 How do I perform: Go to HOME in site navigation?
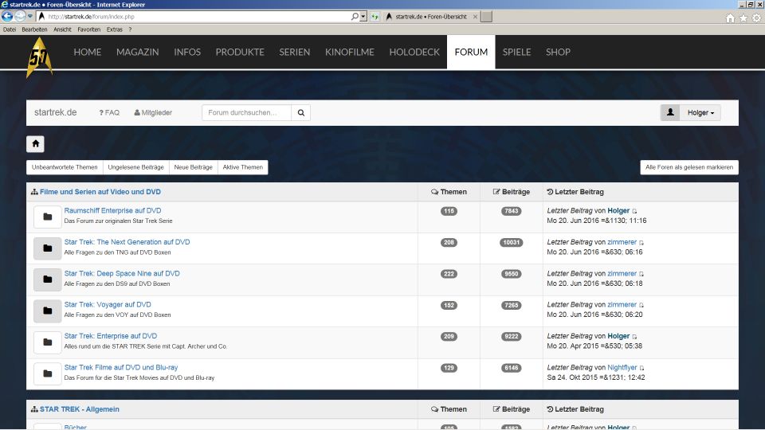(x=88, y=53)
